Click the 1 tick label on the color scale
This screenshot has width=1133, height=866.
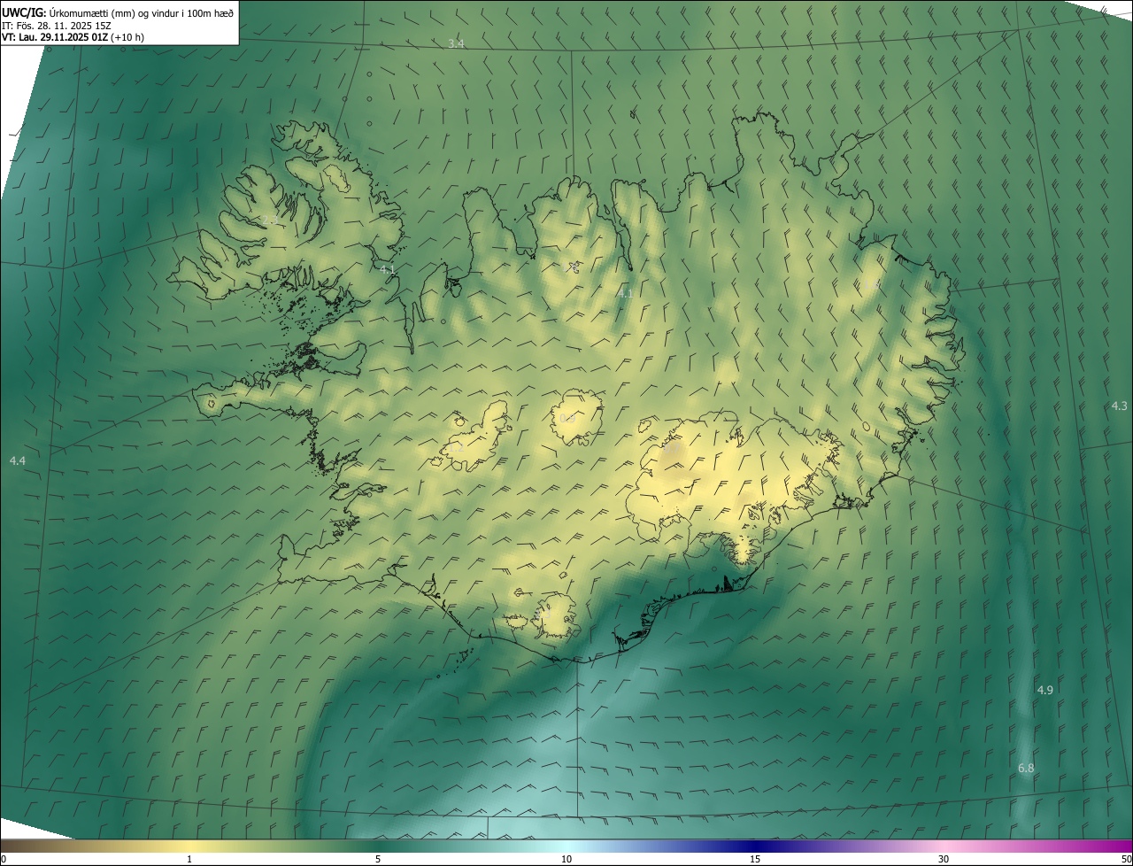[189, 859]
